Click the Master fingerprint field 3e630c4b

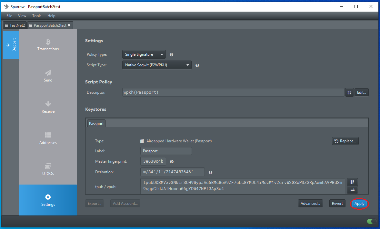[153, 161]
